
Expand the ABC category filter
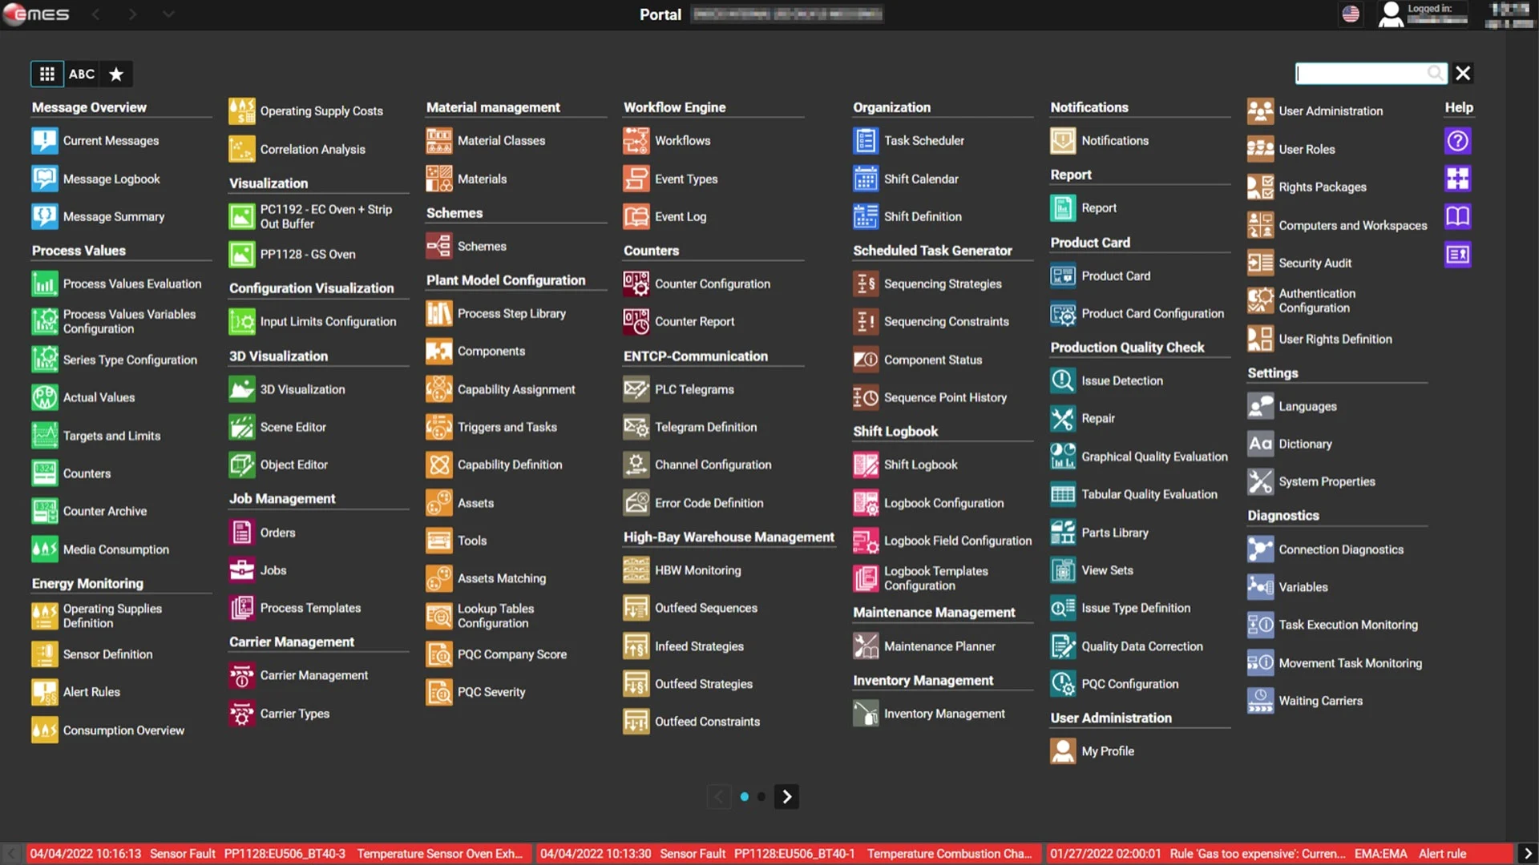[82, 72]
